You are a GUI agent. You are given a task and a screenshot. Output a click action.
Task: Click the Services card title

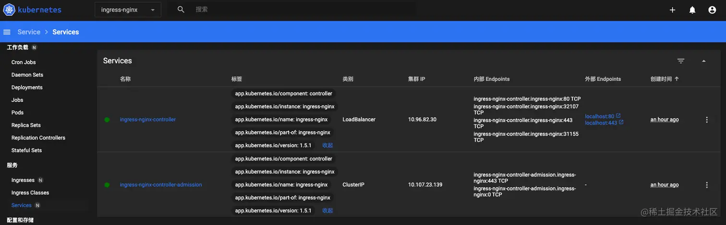tap(118, 61)
